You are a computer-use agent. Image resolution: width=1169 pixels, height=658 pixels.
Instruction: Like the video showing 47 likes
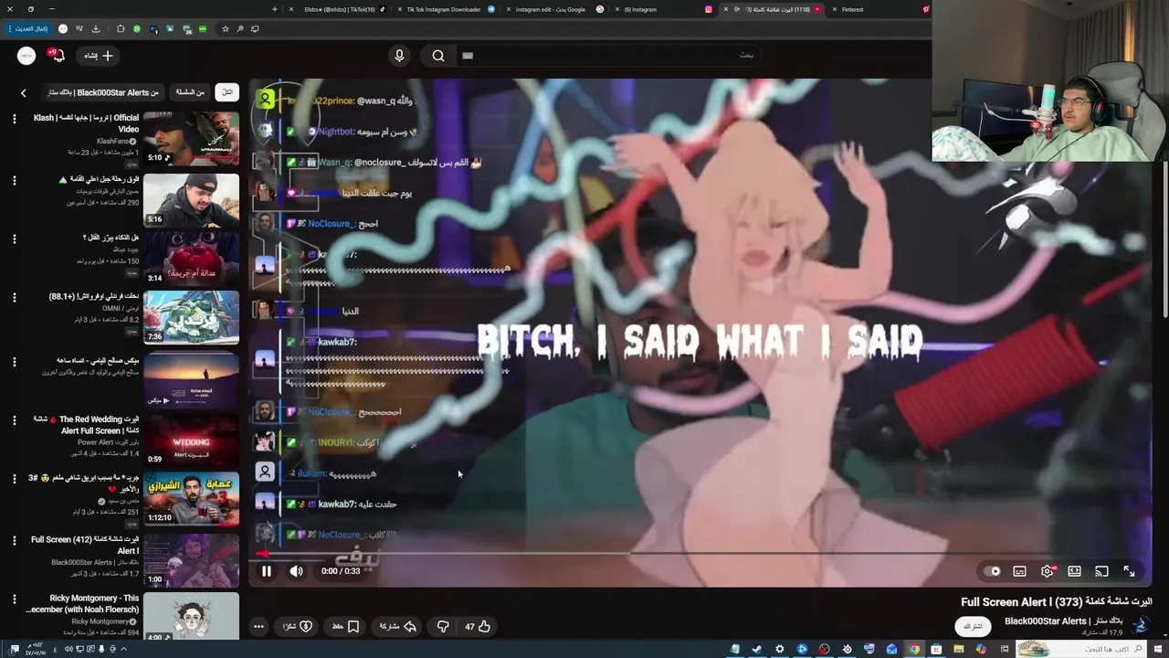[478, 626]
